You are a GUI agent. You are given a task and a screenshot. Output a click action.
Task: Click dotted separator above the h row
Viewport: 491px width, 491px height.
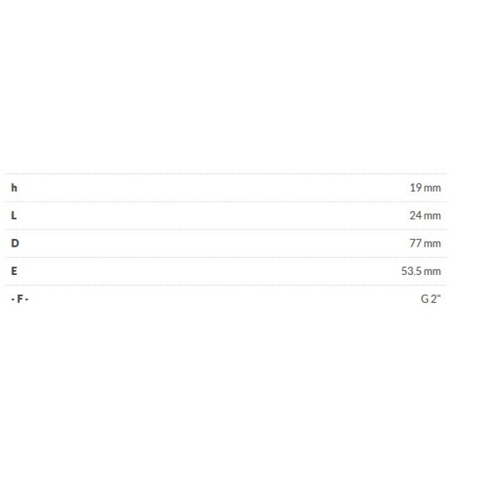pyautogui.click(x=227, y=174)
